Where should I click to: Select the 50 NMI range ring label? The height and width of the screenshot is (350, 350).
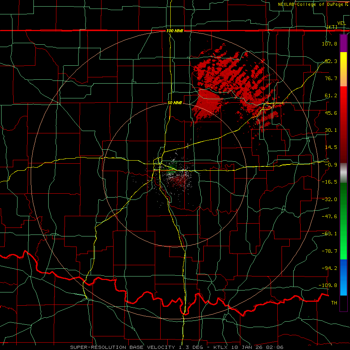175,103
